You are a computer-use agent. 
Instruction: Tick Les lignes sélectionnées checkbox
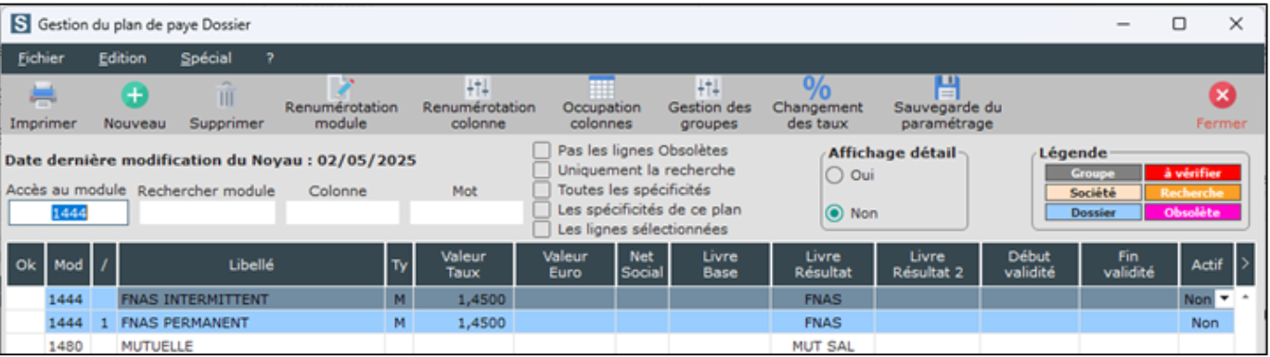pos(542,228)
